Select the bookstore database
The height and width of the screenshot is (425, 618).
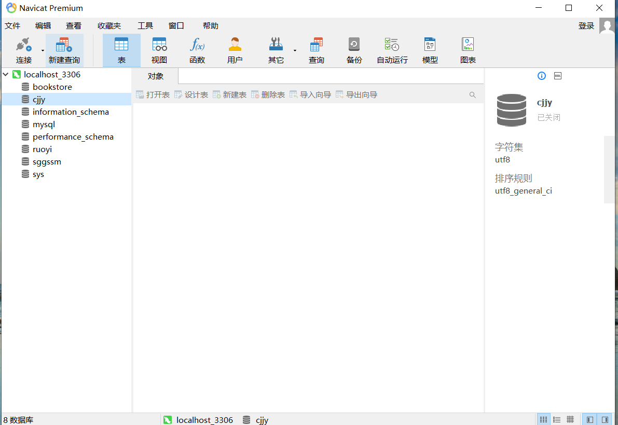(52, 87)
